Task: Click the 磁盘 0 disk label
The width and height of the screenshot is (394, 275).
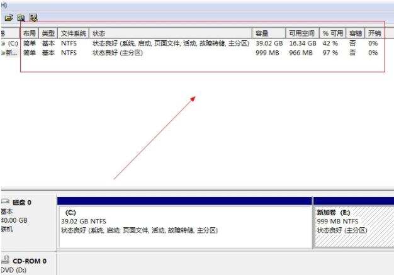Action: [x=22, y=203]
